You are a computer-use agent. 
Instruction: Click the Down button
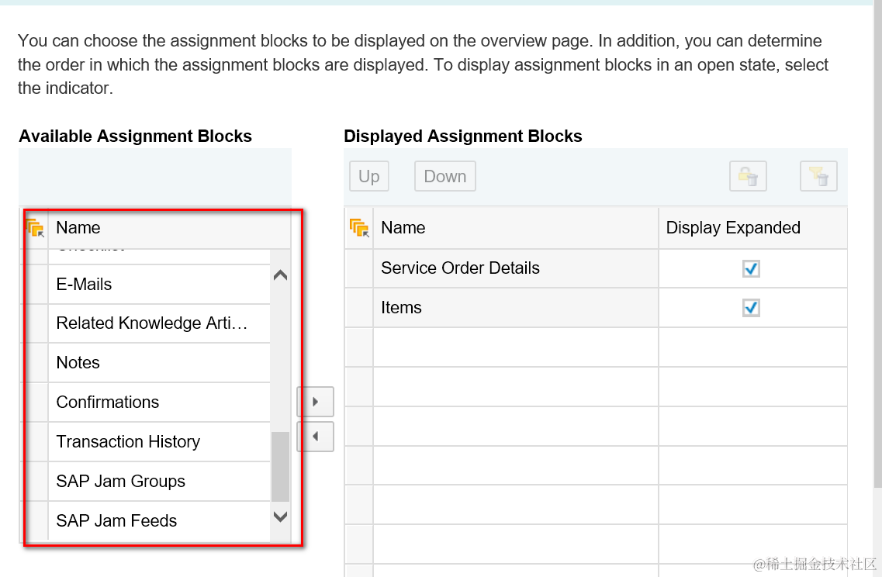(444, 177)
